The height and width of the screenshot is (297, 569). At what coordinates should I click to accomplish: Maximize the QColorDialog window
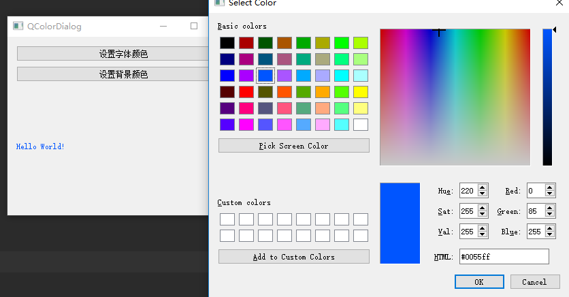194,27
